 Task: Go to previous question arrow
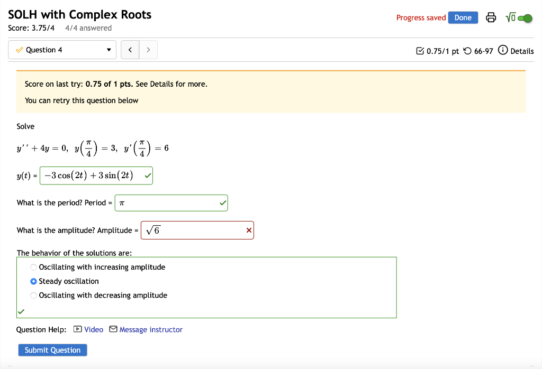130,50
